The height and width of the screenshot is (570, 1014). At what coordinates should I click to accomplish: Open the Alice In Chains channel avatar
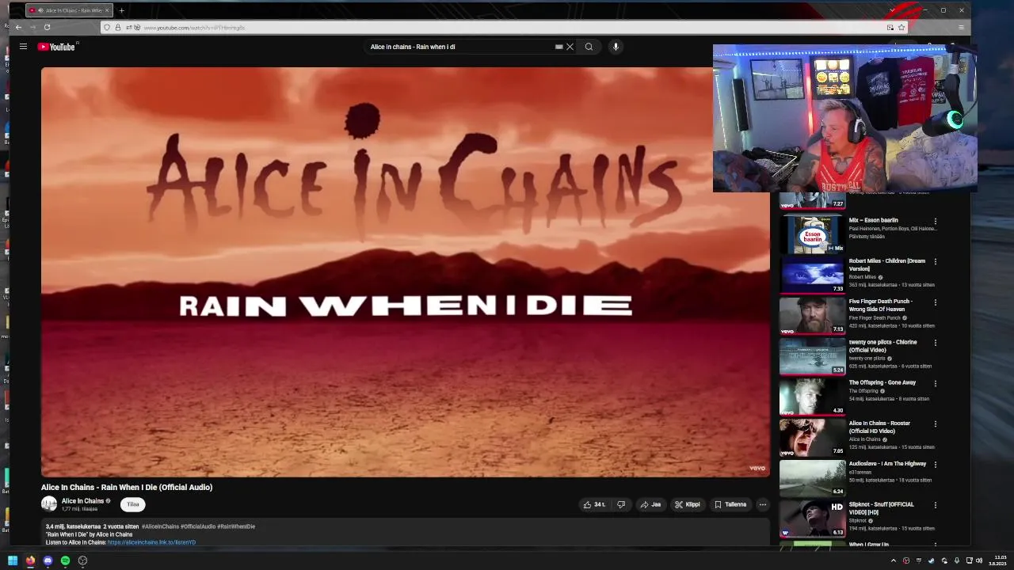click(49, 504)
